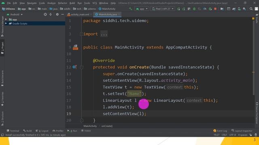This screenshot has height=145, width=259.
Task: Click the override gutter icon on line 12
Action: click(x=74, y=67)
